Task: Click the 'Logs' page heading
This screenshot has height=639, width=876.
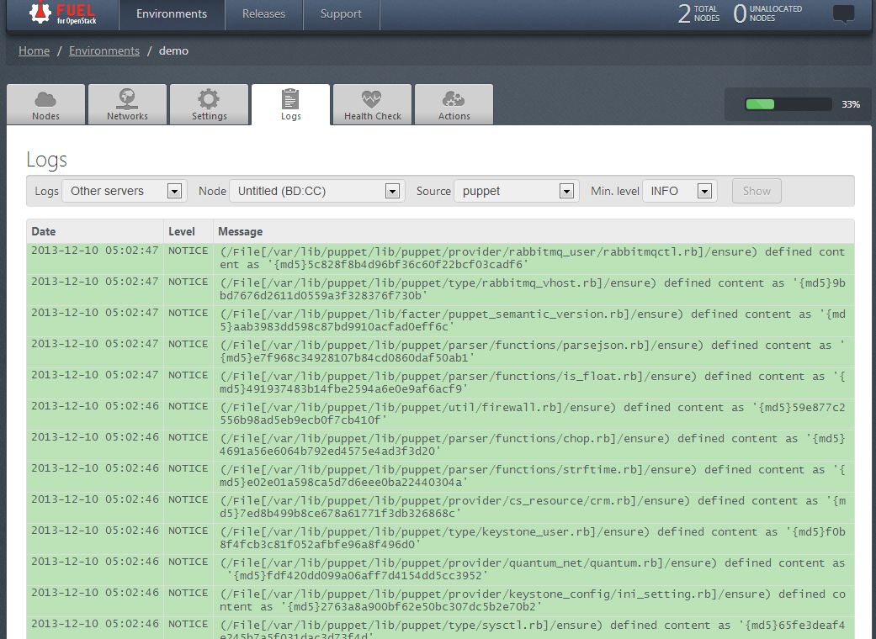Action: click(47, 160)
